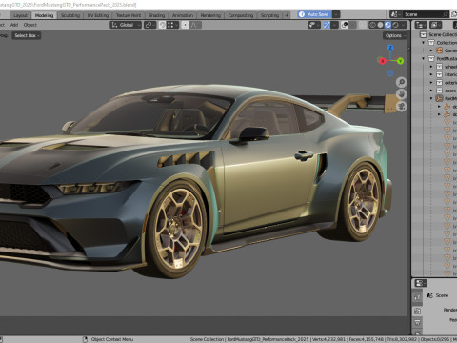Open the Shading workspace tab
This screenshot has height=343, width=457.
[157, 15]
